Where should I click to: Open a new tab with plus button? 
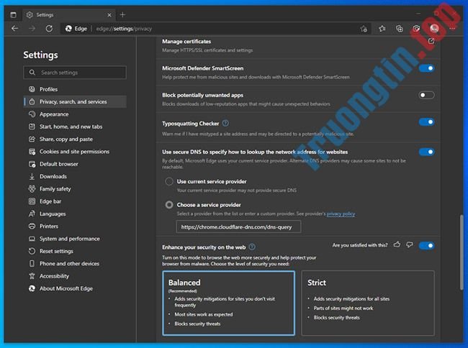(x=122, y=14)
